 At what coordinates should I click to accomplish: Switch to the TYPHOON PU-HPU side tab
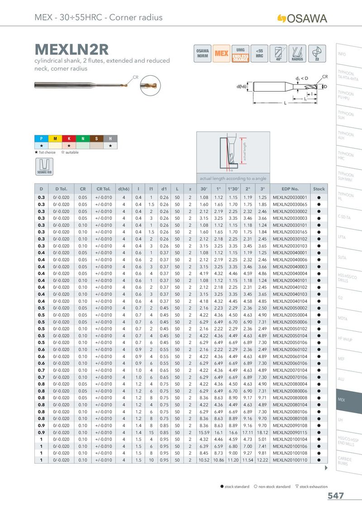348,96
